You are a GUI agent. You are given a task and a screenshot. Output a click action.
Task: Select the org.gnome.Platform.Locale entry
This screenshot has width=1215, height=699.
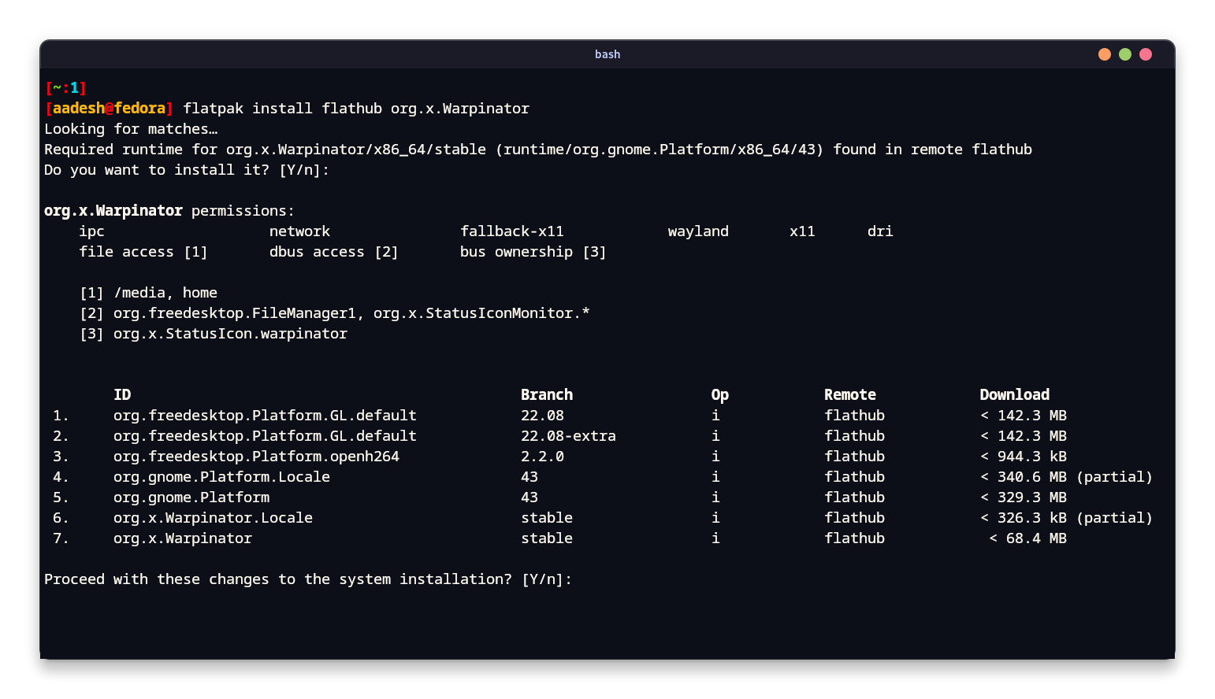(x=221, y=476)
